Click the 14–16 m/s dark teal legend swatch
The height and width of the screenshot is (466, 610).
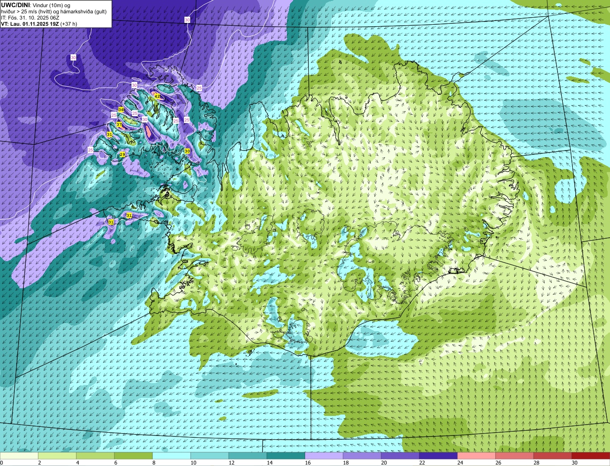coord(286,456)
